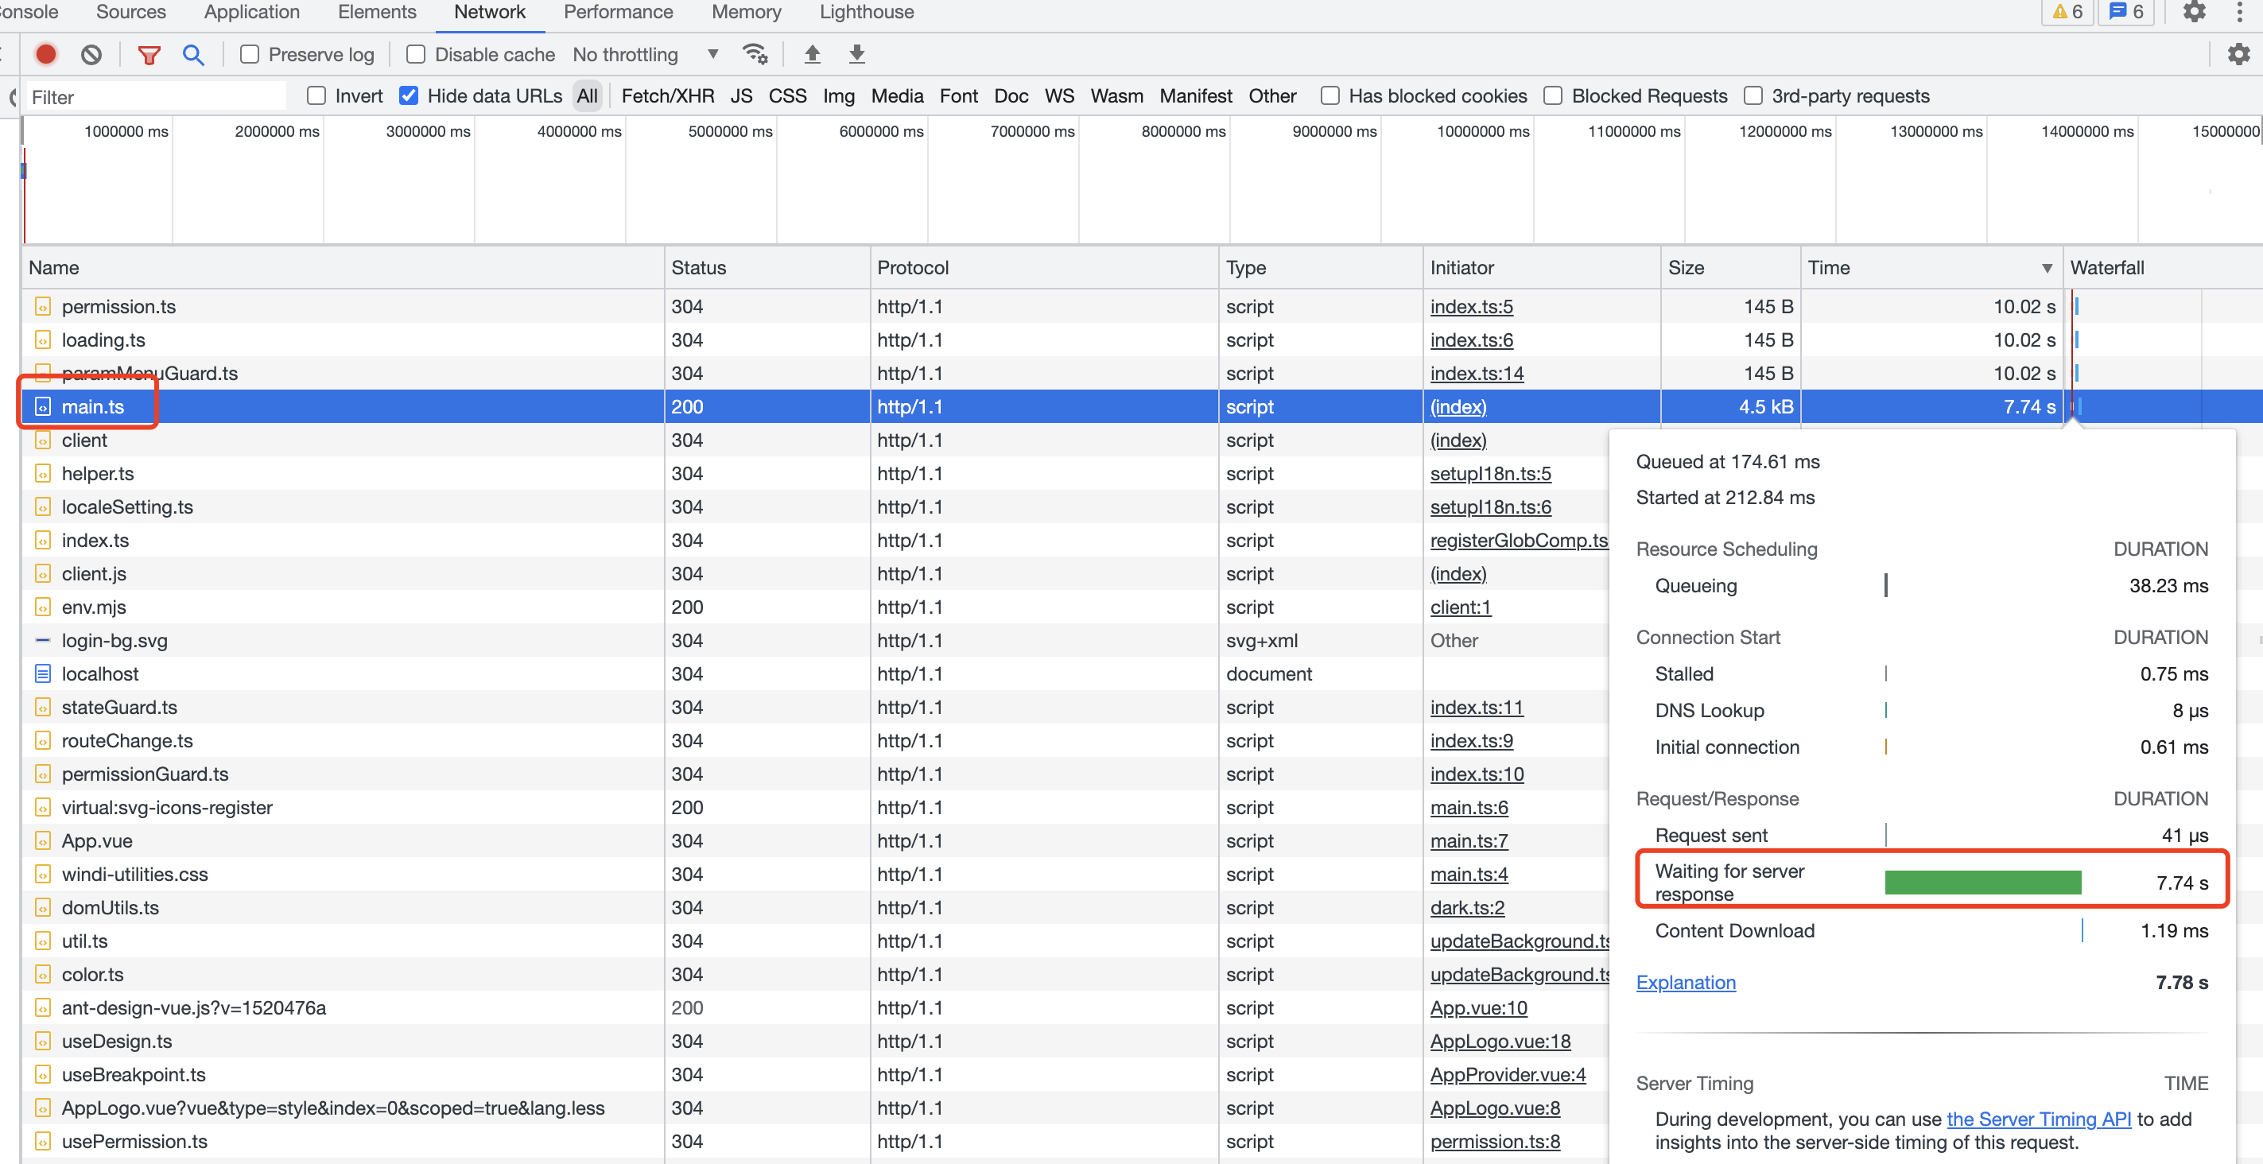
Task: Click the red record network log button
Action: (45, 55)
